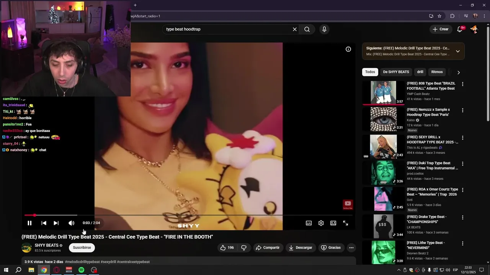
Task: Click the Gracias button
Action: (331, 248)
